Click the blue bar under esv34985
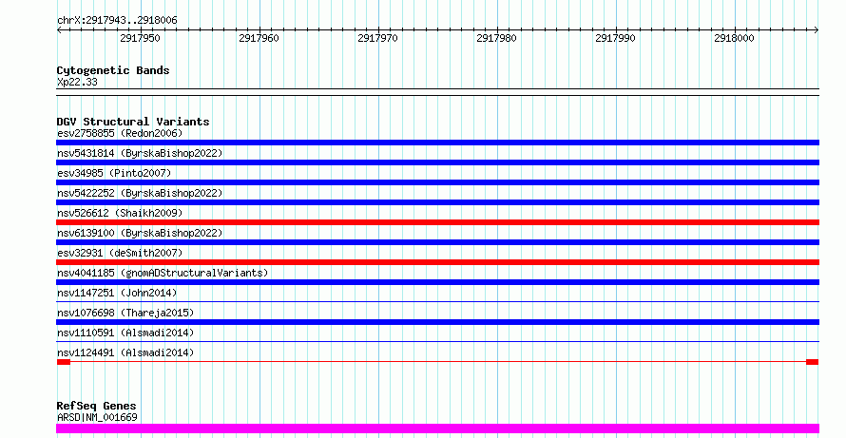The image size is (846, 438). (x=437, y=182)
